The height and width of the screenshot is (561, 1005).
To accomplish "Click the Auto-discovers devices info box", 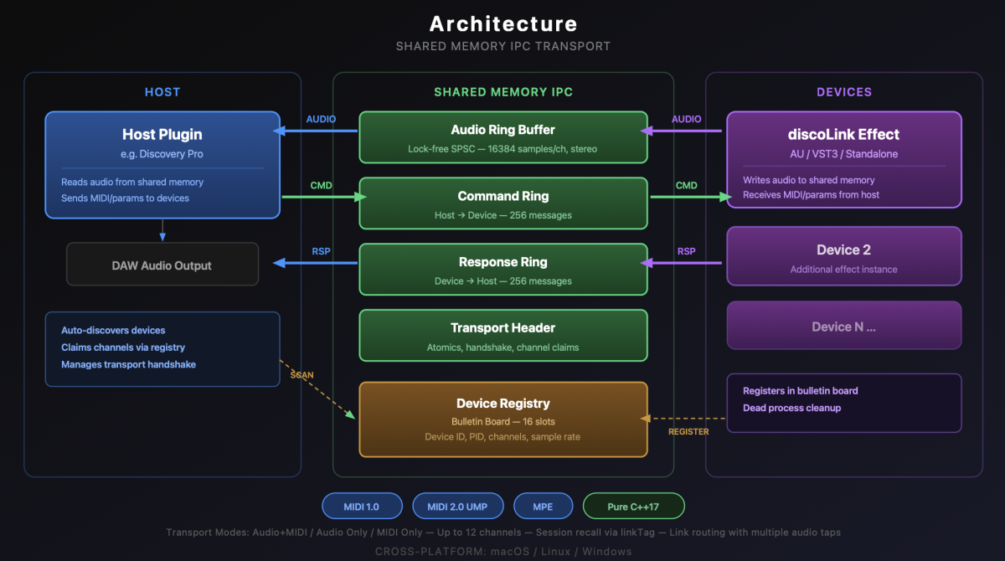I will point(162,348).
